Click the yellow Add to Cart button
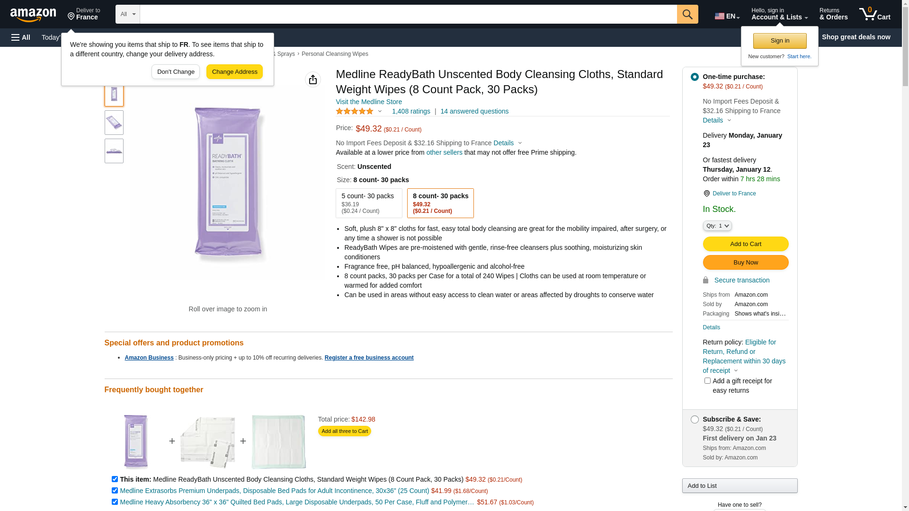This screenshot has width=909, height=511. (x=746, y=244)
